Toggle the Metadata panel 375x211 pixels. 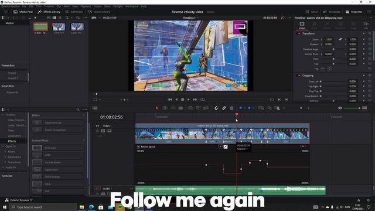coord(332,12)
